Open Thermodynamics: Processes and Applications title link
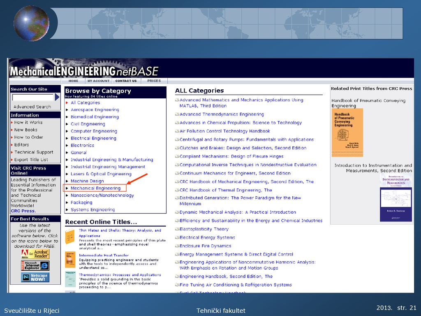The image size is (421, 316). [120, 275]
